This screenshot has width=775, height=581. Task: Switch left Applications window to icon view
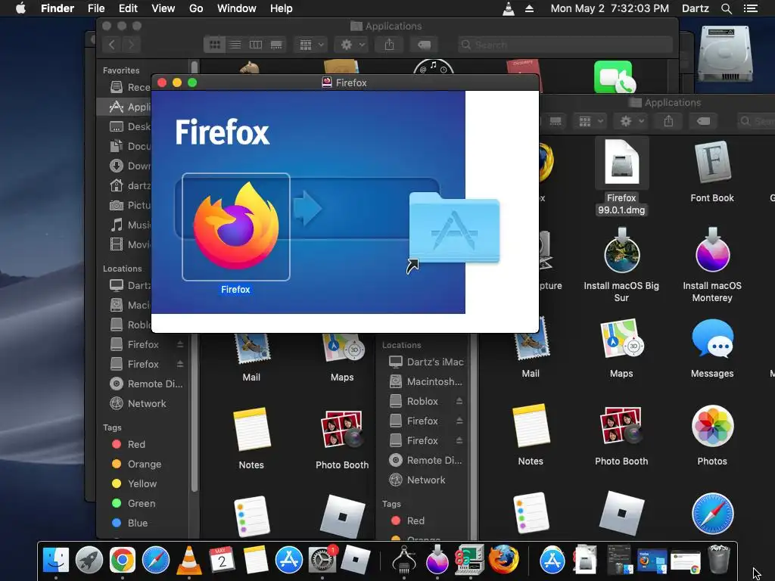coord(214,45)
